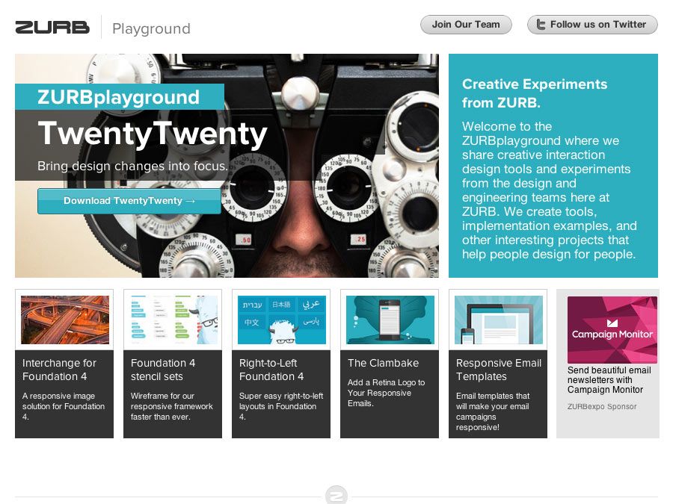Viewport: 673px width, 504px height.
Task: Click the ZURBexpo Sponsor label
Action: point(602,407)
